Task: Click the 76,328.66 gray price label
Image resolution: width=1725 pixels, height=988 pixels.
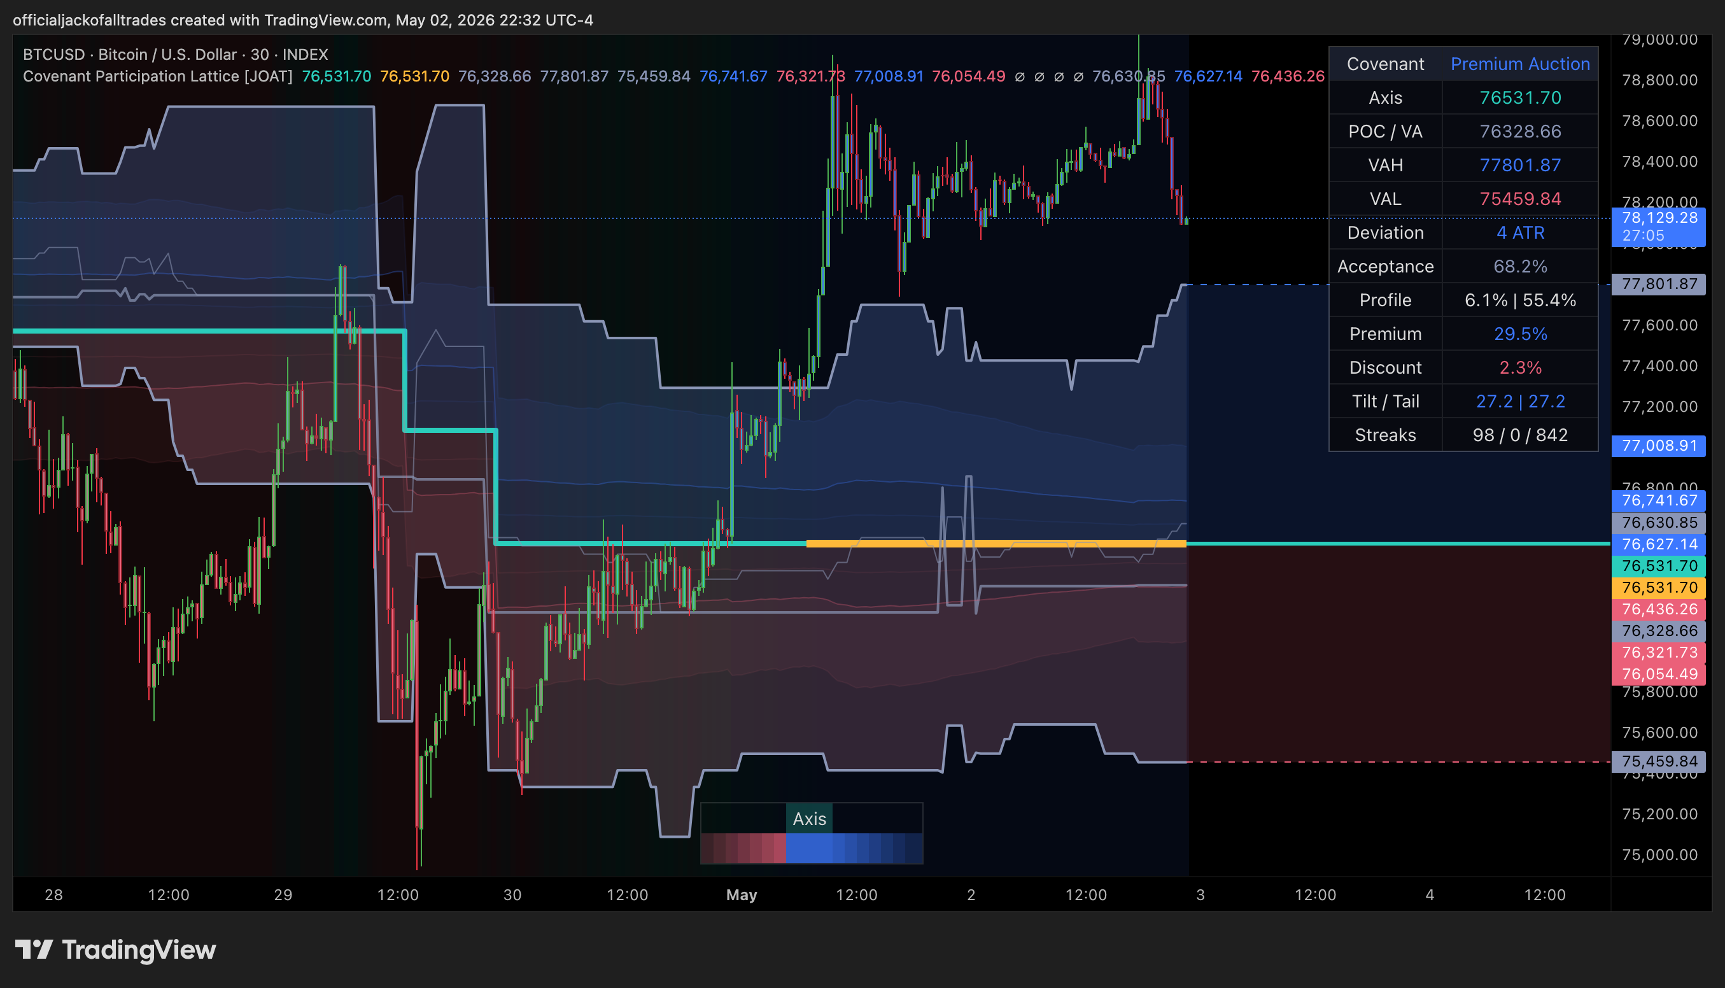Action: (1658, 631)
